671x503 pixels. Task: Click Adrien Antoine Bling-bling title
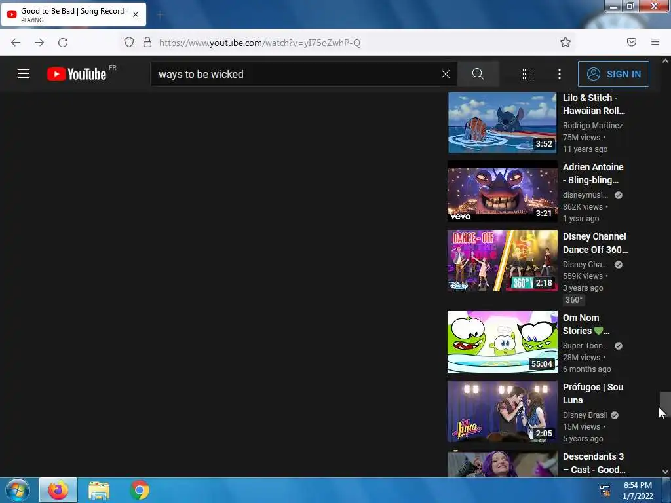[x=593, y=174]
